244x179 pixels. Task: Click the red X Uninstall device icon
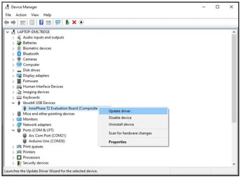pyautogui.click(x=74, y=22)
